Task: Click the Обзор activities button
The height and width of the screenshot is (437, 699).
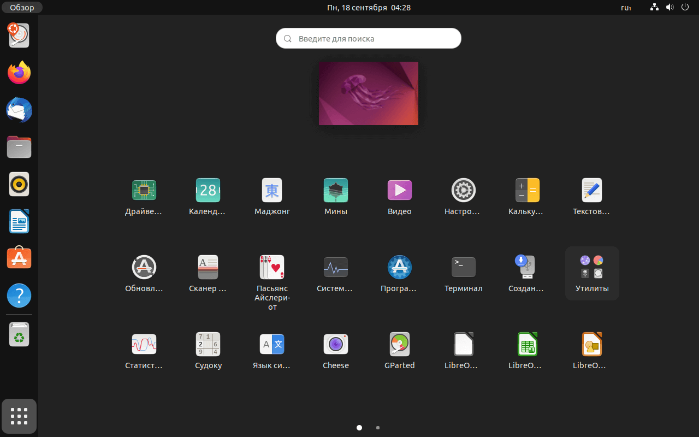Action: click(22, 8)
